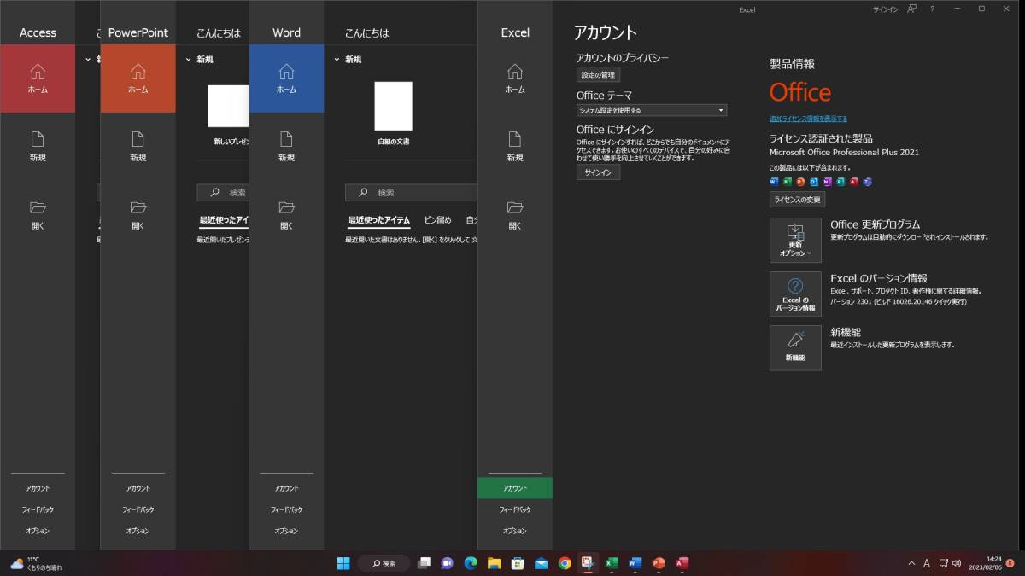
Task: Go to ホーム in Word sidebar
Action: pos(286,79)
